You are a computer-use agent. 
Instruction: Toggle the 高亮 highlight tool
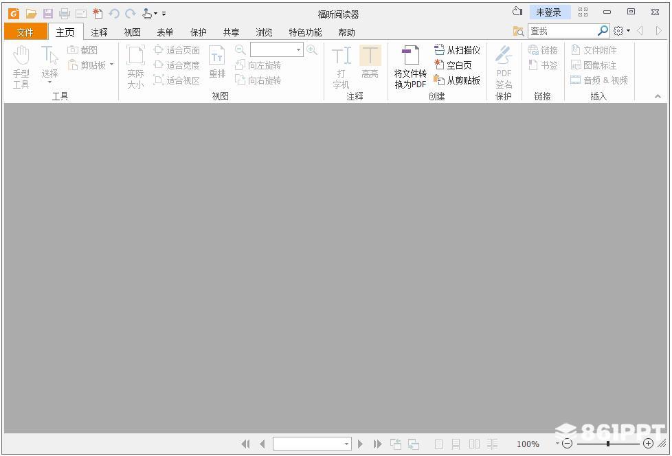click(370, 62)
